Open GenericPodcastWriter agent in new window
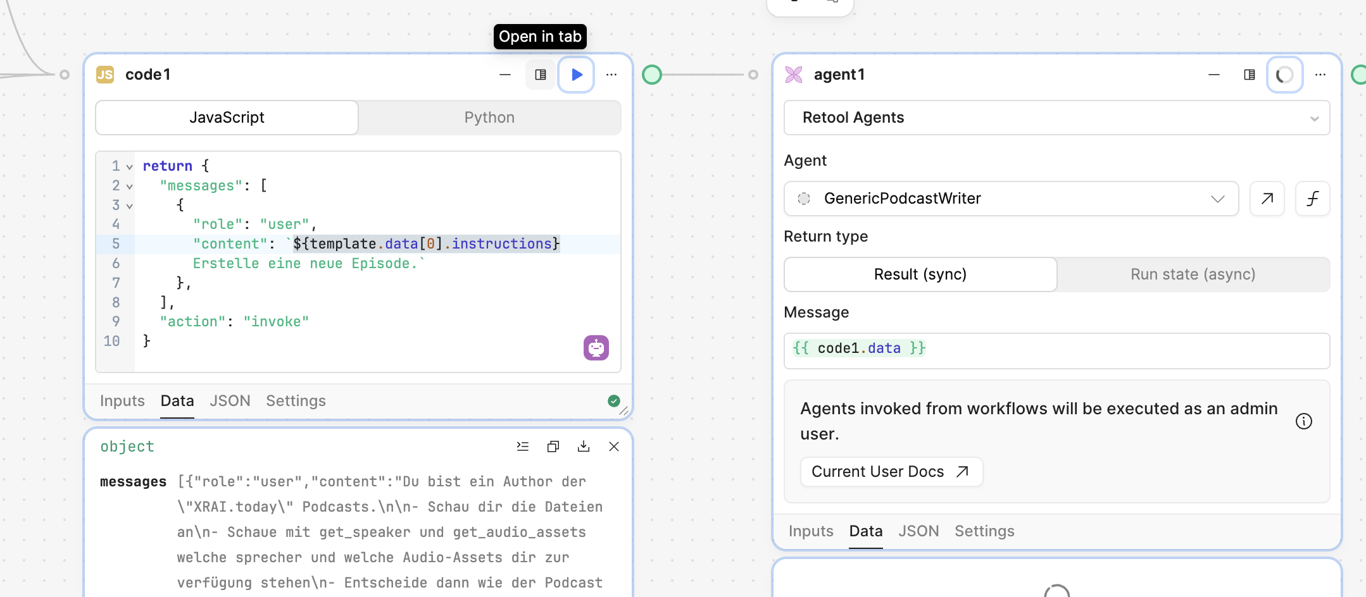This screenshot has height=597, width=1366. pyautogui.click(x=1267, y=199)
